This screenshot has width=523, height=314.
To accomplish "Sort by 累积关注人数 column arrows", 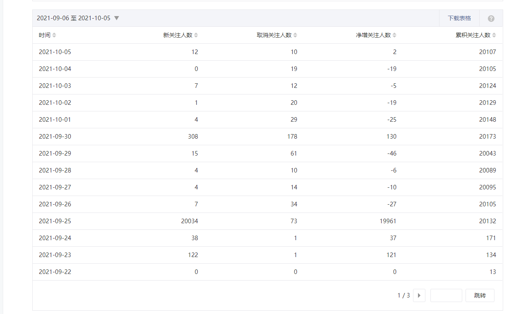I will pos(494,35).
